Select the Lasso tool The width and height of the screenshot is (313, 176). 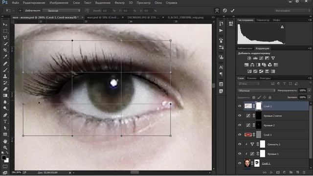pos(5,38)
